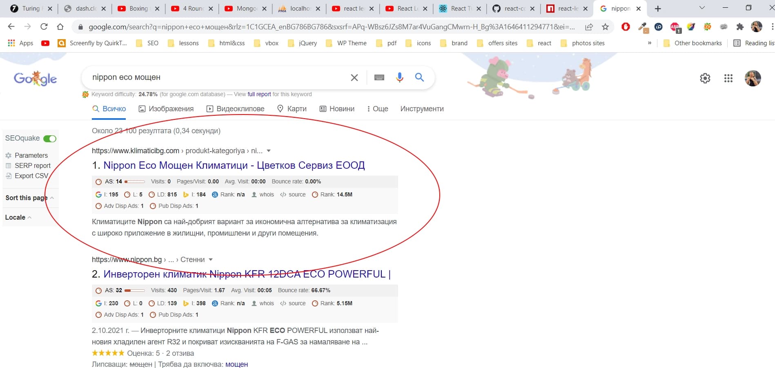
Task: Collapse the Locale section in SEOquake sidebar
Action: [29, 217]
